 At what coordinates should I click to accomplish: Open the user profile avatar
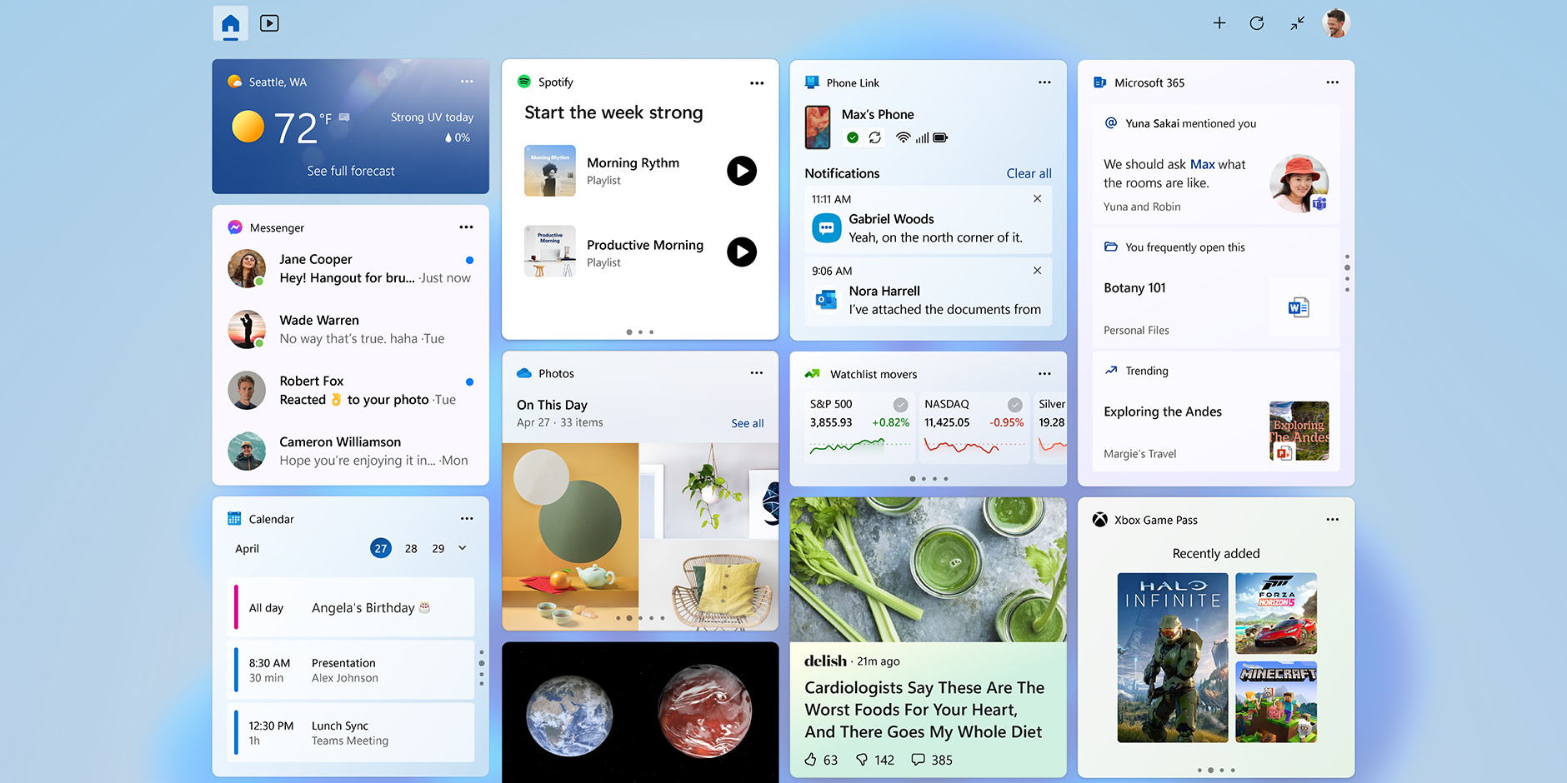tap(1335, 23)
